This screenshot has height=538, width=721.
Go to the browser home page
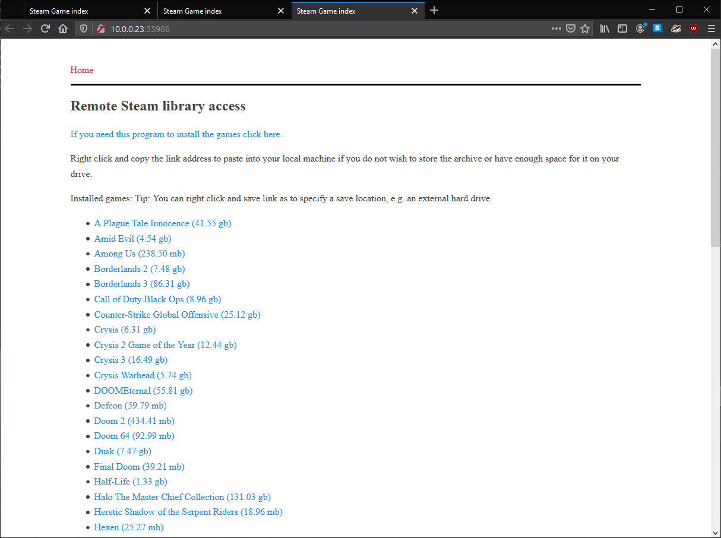[63, 29]
